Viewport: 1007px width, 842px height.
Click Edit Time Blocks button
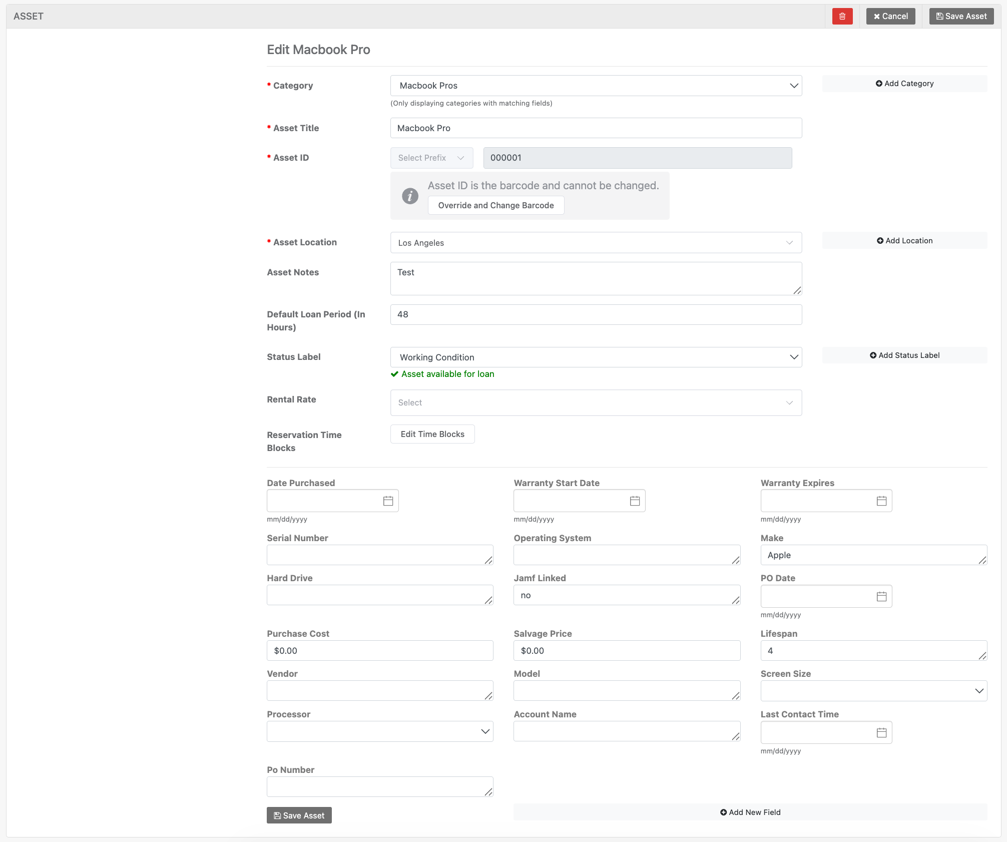point(432,434)
